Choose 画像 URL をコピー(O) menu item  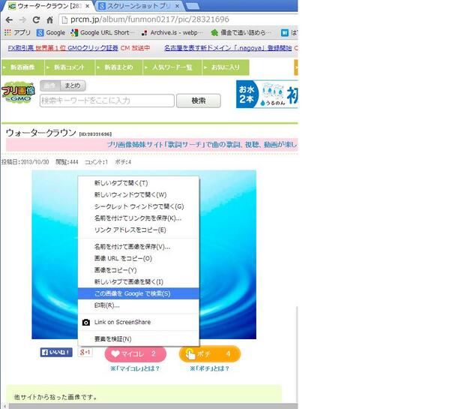click(139, 258)
